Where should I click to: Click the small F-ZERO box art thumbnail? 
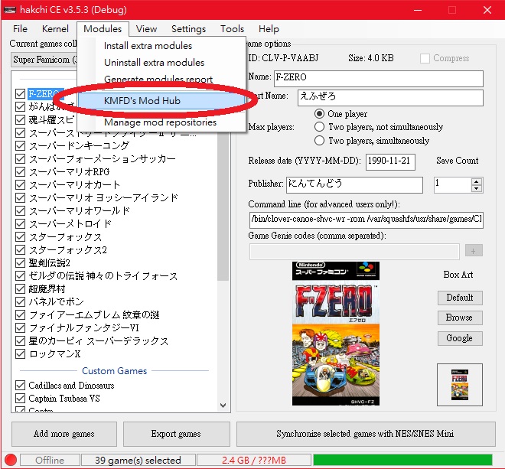(460, 385)
